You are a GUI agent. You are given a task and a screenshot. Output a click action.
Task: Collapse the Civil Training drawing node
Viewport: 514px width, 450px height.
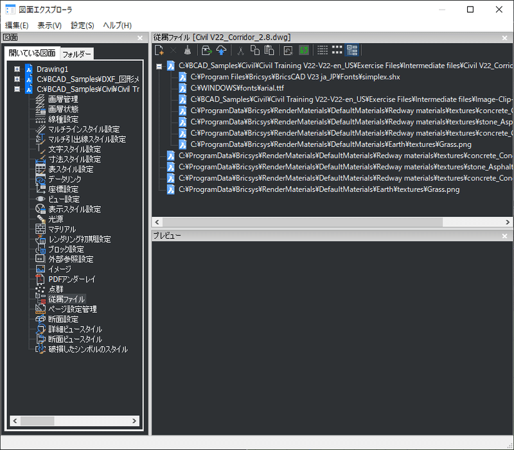click(x=17, y=89)
